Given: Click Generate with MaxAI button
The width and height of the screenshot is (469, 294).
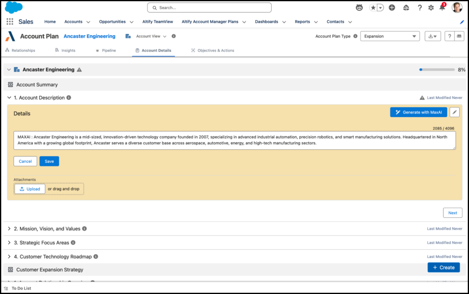Looking at the screenshot, I should pyautogui.click(x=419, y=112).
